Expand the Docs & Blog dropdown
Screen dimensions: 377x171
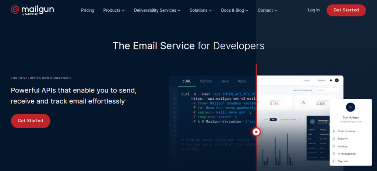(x=235, y=10)
